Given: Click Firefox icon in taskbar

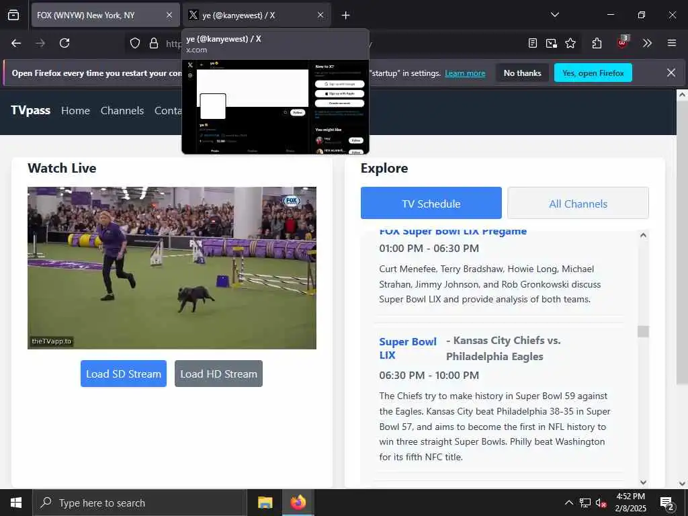Looking at the screenshot, I should [298, 503].
